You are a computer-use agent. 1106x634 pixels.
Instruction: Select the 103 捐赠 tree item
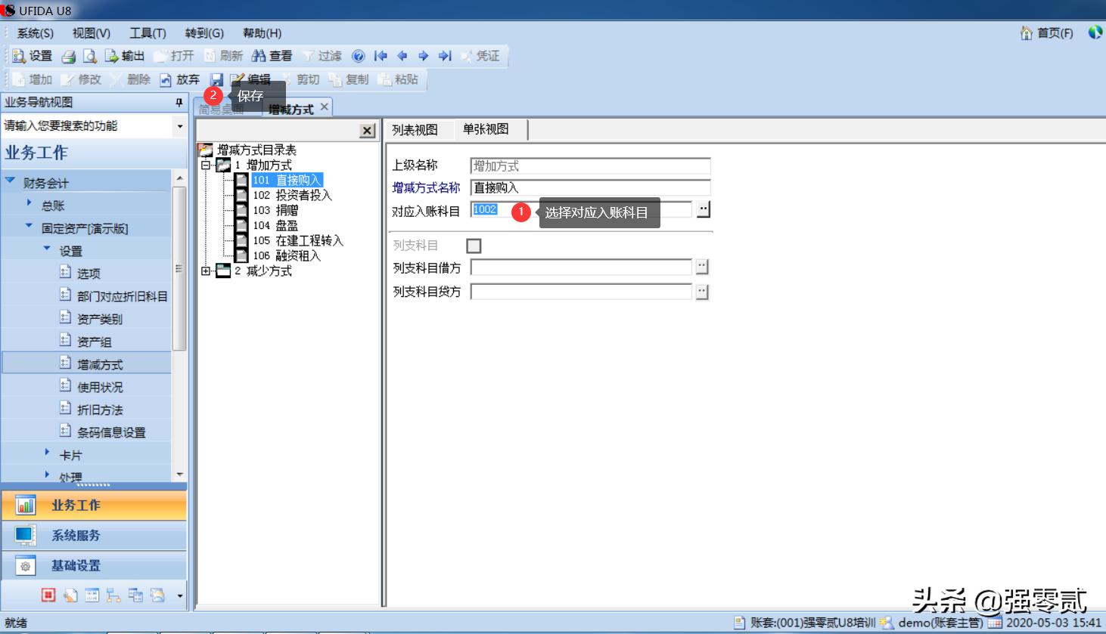click(272, 210)
